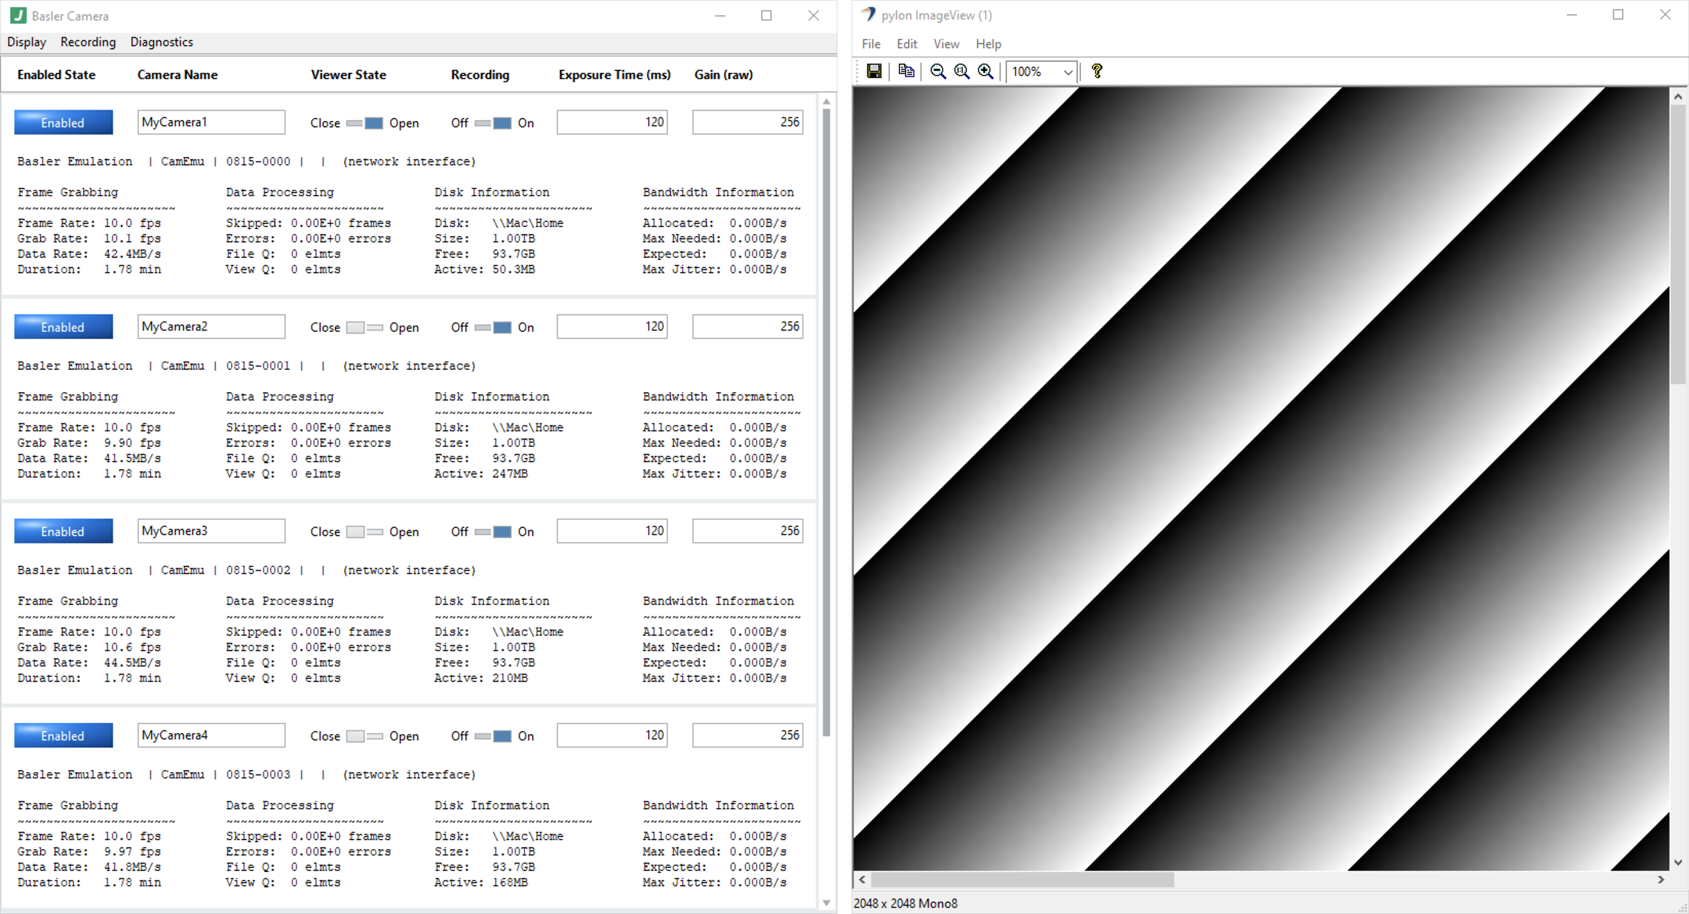
Task: Click the save image floppy icon
Action: pos(874,71)
